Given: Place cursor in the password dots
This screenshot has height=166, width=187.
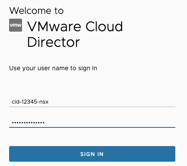Looking at the screenshot, I should click(x=28, y=123).
